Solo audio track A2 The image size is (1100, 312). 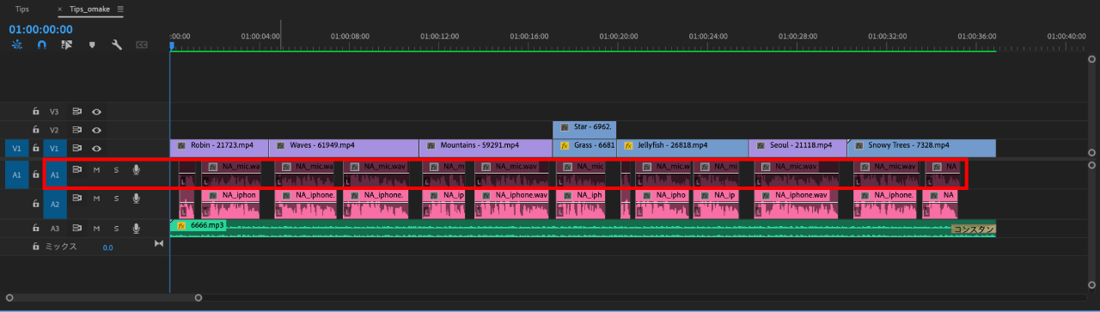click(x=117, y=199)
